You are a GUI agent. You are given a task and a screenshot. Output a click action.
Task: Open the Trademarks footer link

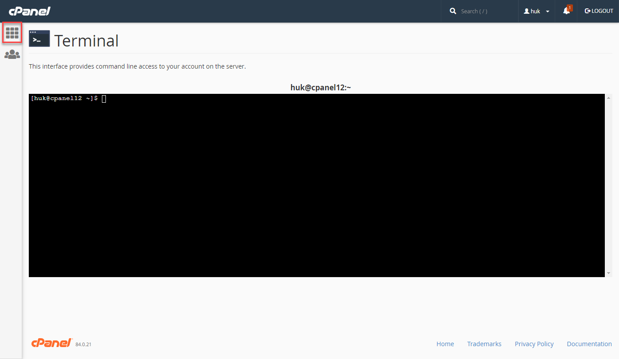(484, 344)
